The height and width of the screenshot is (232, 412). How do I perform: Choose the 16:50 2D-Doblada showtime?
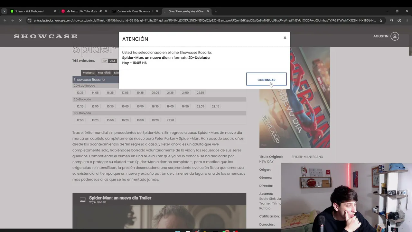coord(140,106)
